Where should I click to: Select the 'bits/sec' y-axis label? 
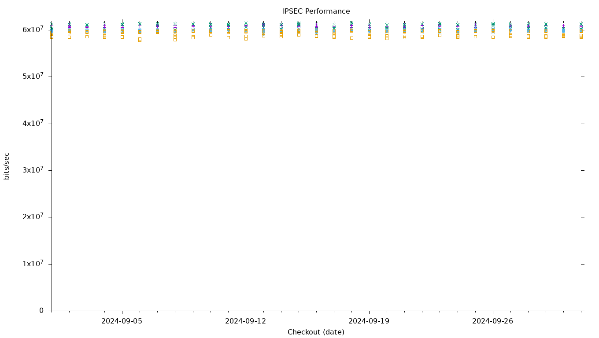coord(7,166)
